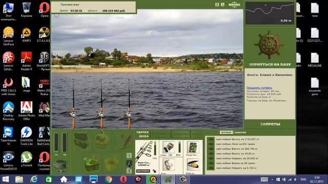Viewport: 328px width, 184px height.
Task: Click the ЛЕСКА tension bar
Action: [176, 136]
